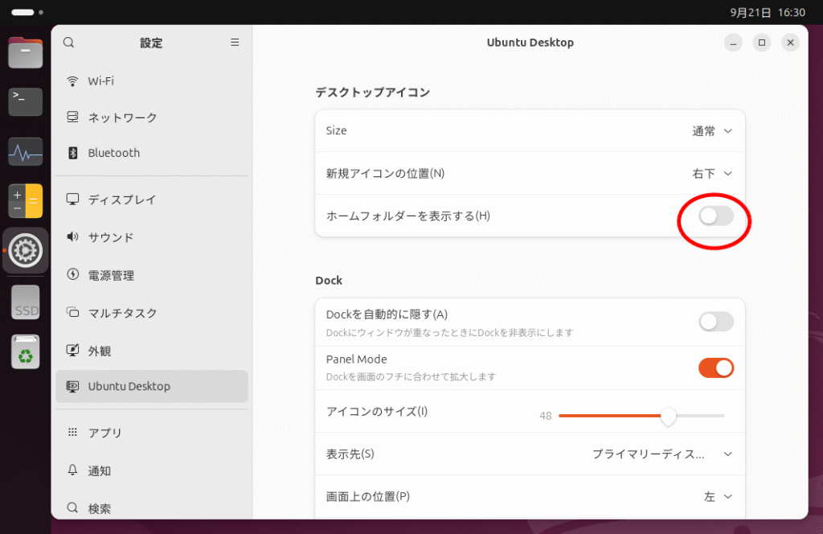This screenshot has width=823, height=534.
Task: Click the speaker icon beside サウンド
Action: point(72,236)
